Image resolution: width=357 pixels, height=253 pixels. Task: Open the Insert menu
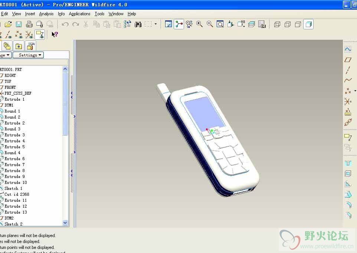tap(30, 14)
